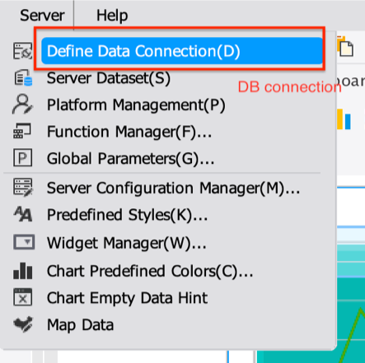Screen dimensions: 365x363
Task: Open Server Configuration Manager(M)... entry
Action: coord(173,188)
